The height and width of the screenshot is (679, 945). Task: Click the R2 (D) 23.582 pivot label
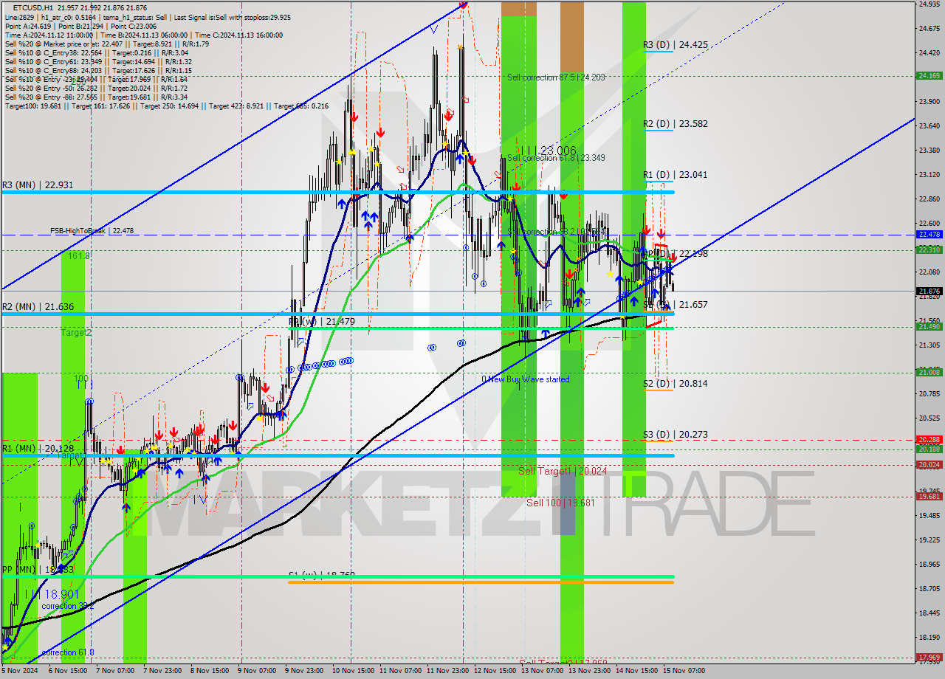pos(676,124)
